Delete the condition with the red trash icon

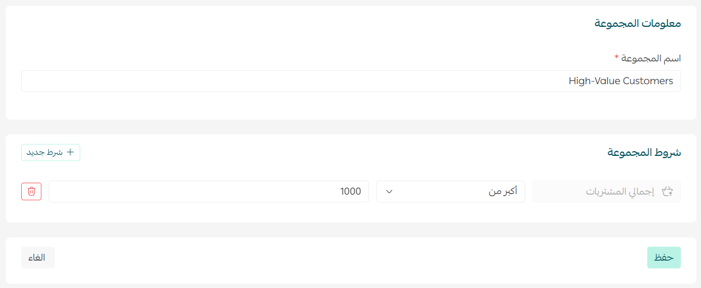point(31,191)
